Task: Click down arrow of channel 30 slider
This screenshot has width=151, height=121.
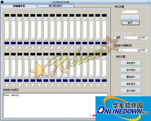Action: [x=91, y=76]
